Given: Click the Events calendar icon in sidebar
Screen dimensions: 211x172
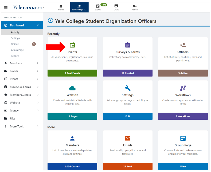Looking at the screenshot, I should (6, 79).
